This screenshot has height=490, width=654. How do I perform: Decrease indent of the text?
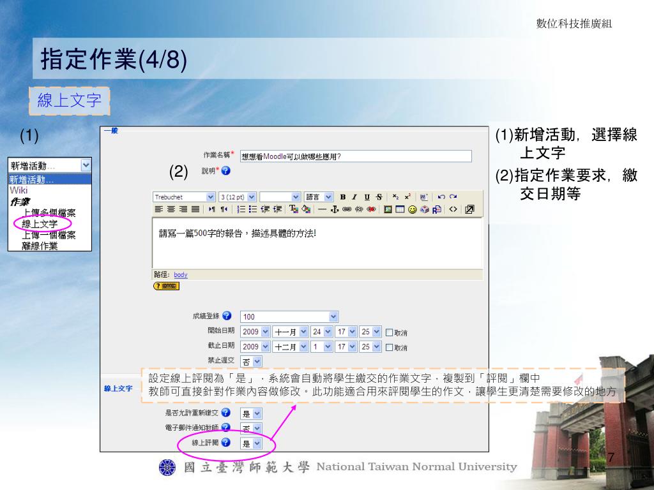pos(265,209)
